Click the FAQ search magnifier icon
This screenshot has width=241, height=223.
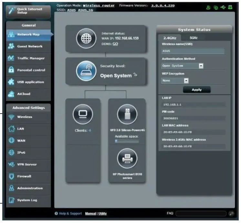pyautogui.click(x=232, y=214)
